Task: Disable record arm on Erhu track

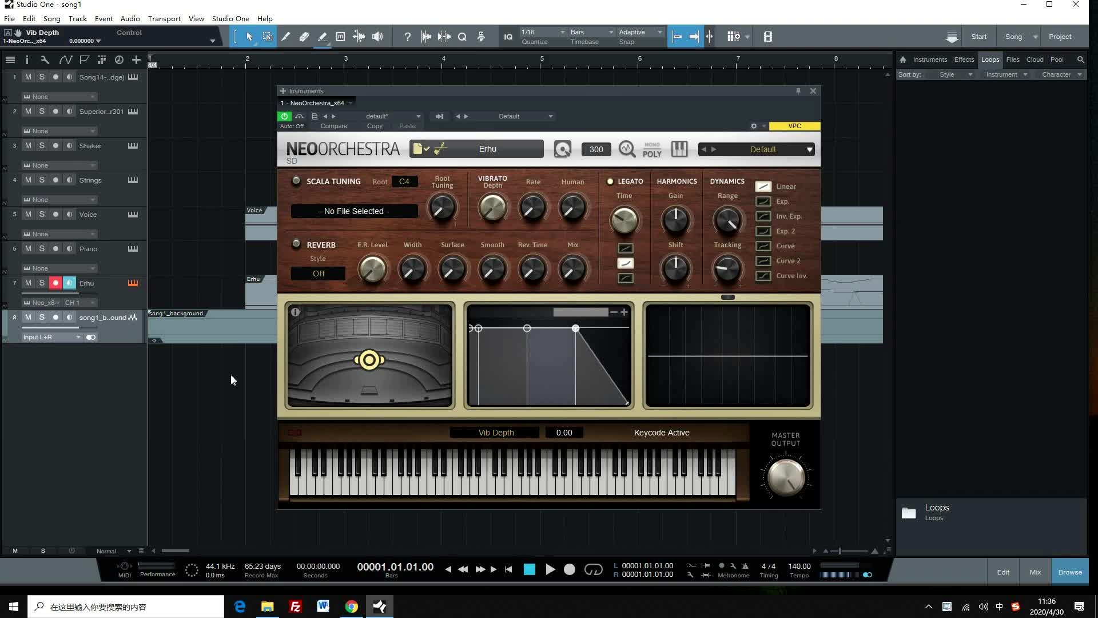Action: [55, 283]
